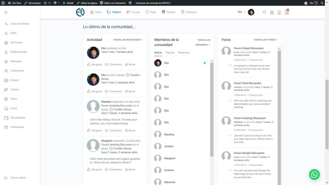Click updates counter 11 in admin bar

pos(47,3)
